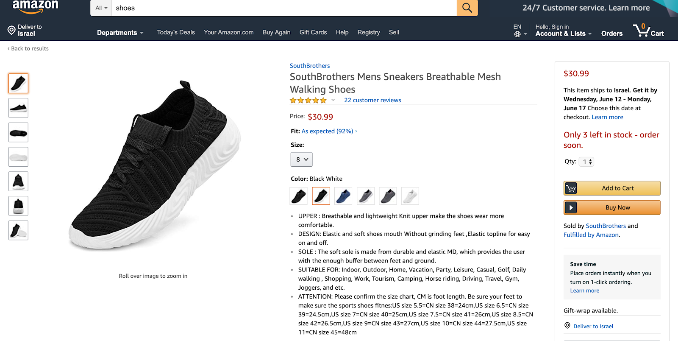Choose the all-white shoe color swatch

[410, 196]
